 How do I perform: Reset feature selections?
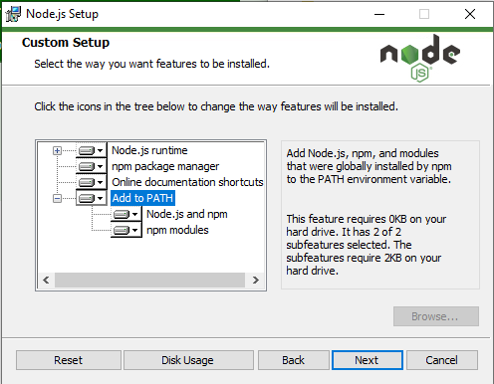(69, 360)
